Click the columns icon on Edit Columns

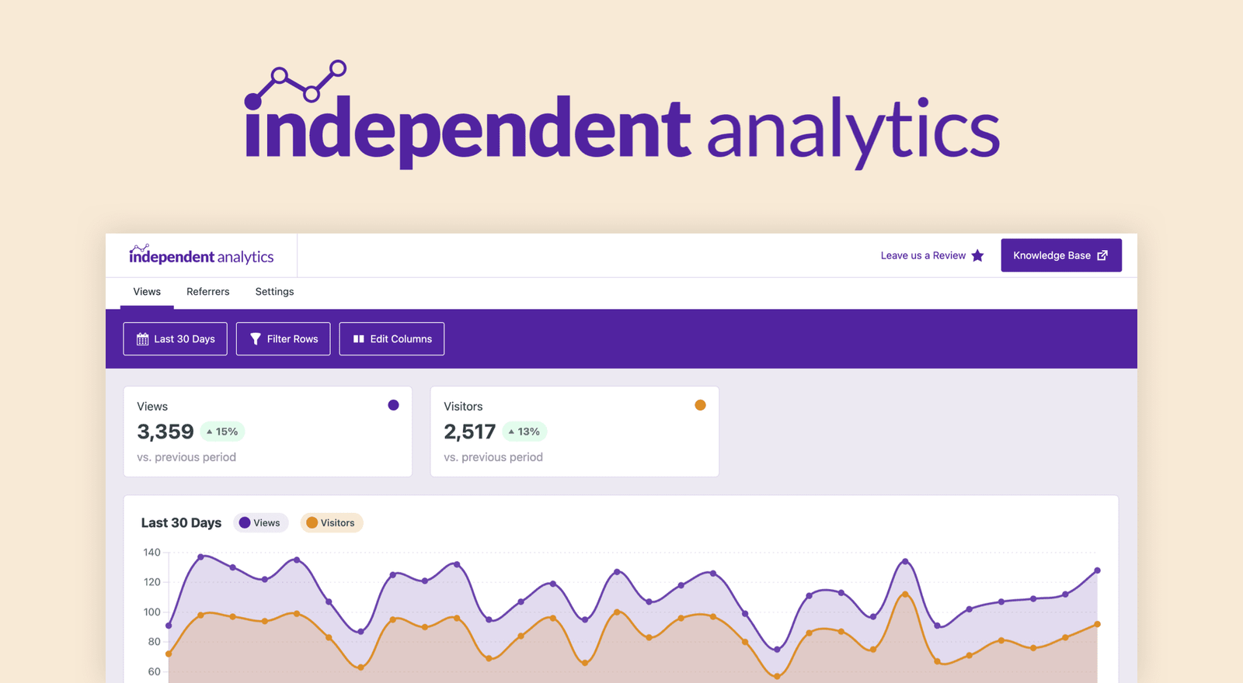point(359,339)
